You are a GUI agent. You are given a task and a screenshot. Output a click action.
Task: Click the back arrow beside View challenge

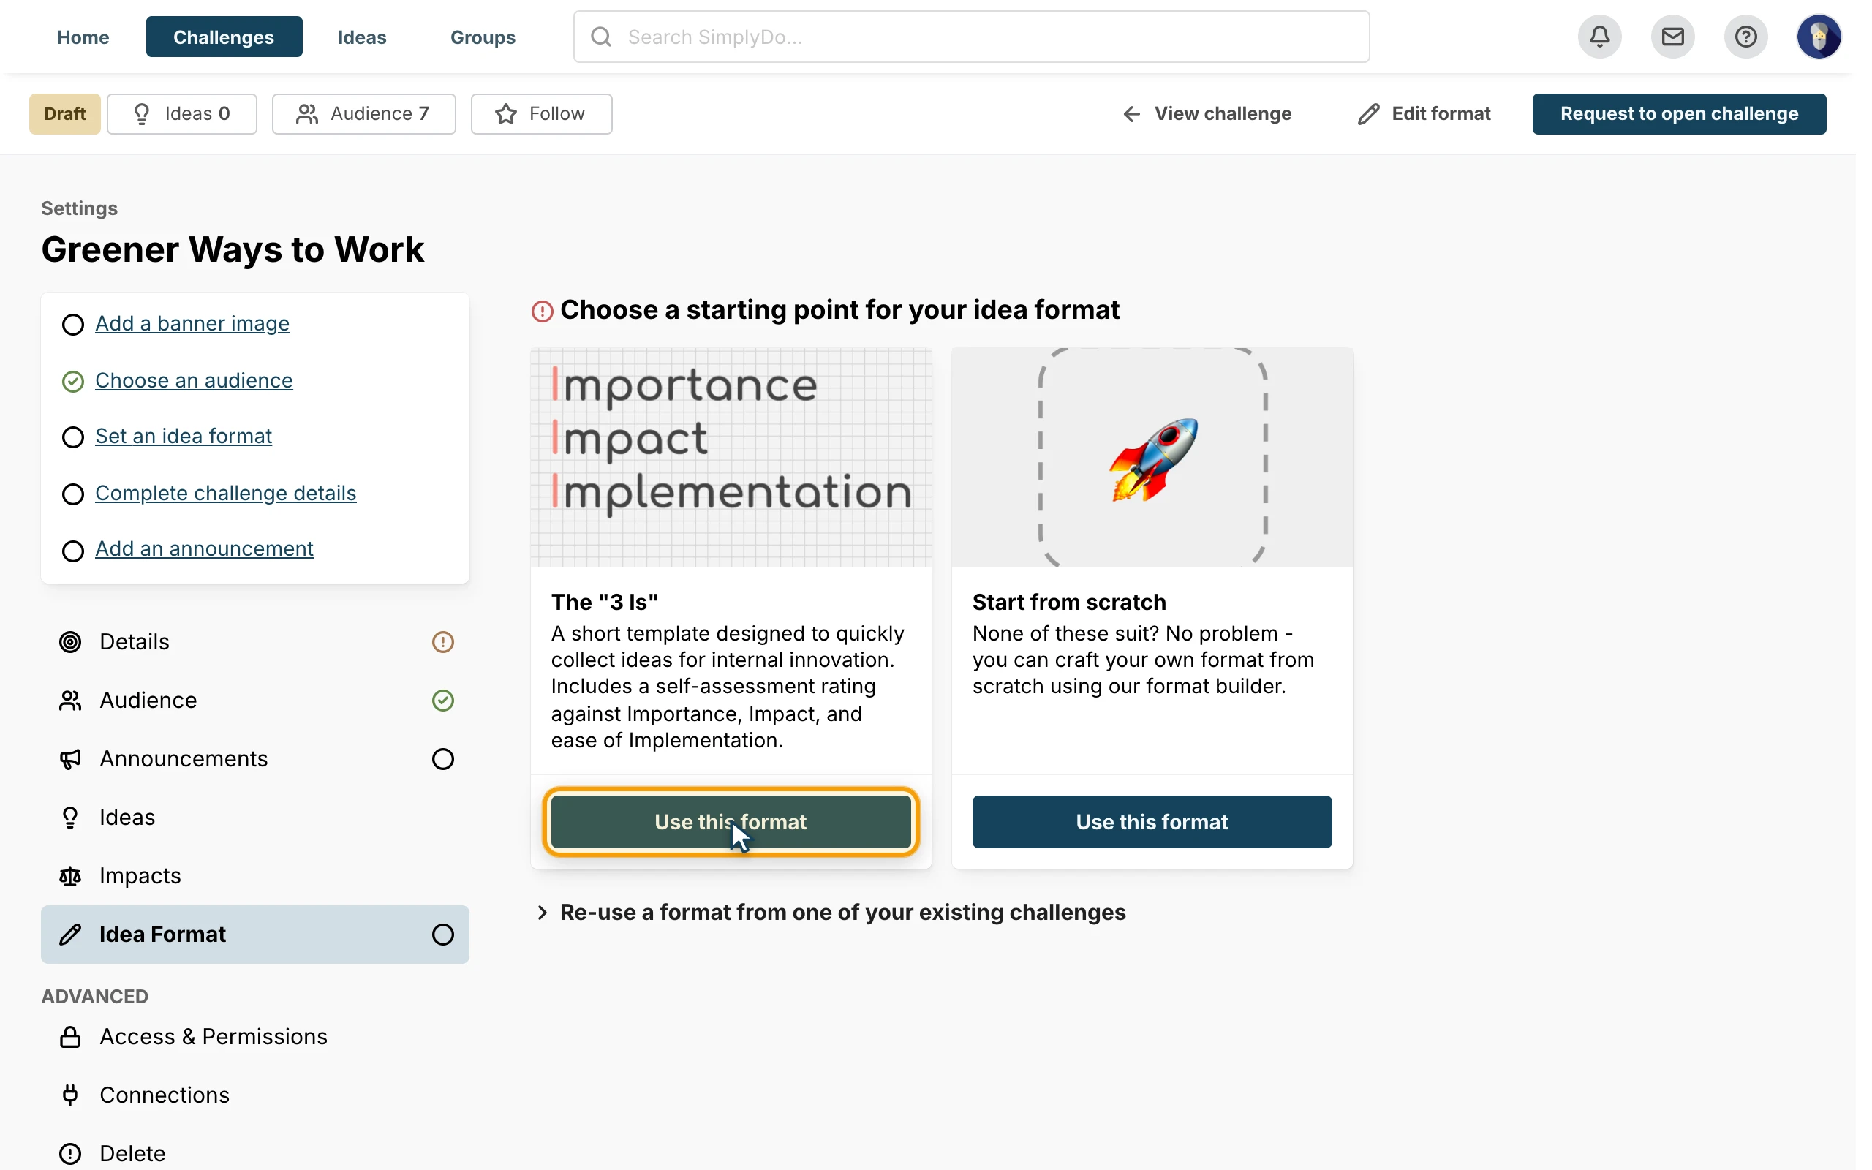click(x=1131, y=114)
